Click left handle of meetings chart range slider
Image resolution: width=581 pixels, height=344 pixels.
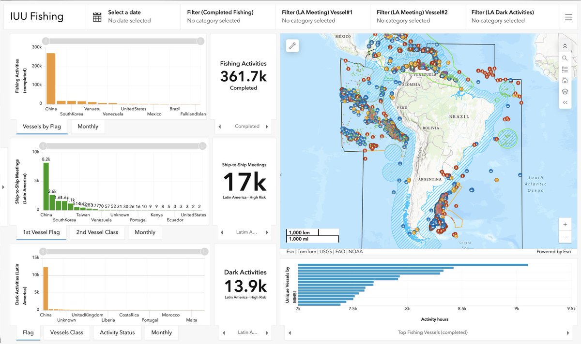pos(43,146)
